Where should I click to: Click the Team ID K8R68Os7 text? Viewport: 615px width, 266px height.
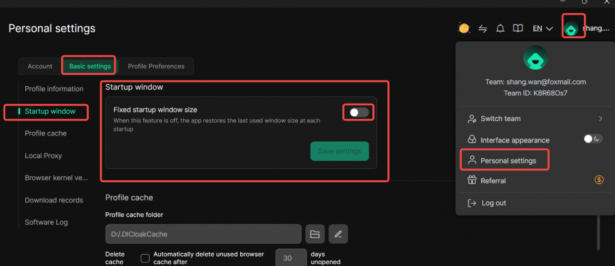coord(535,93)
